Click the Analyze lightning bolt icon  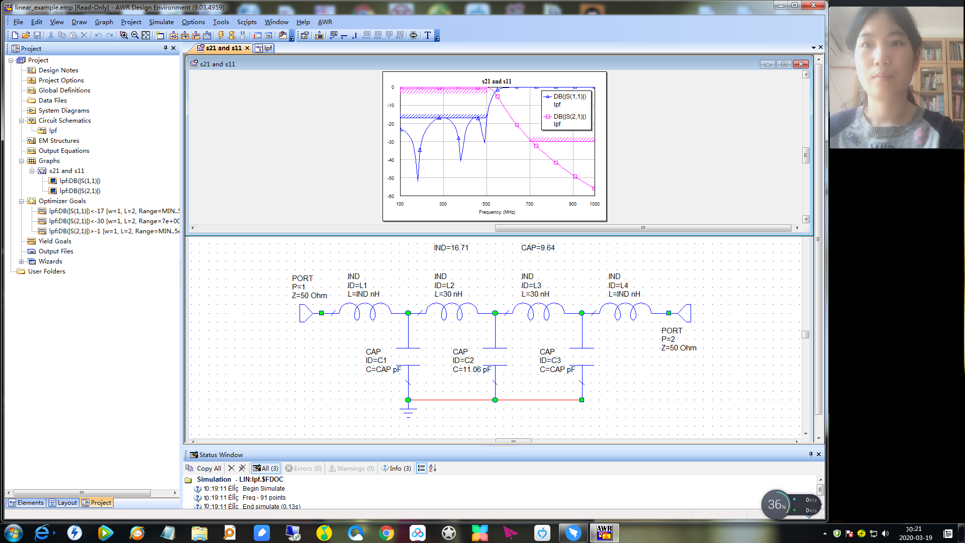pyautogui.click(x=221, y=35)
